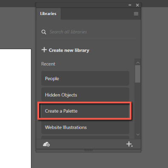The width and height of the screenshot is (168, 168).
Task: Select the Create a Palette library
Action: 85,111
